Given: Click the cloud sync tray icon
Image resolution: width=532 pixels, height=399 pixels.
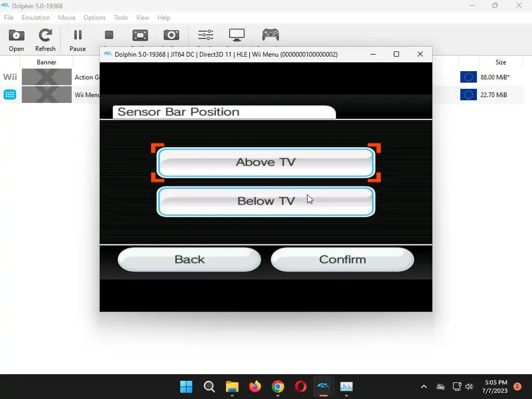Looking at the screenshot, I should coord(441,387).
